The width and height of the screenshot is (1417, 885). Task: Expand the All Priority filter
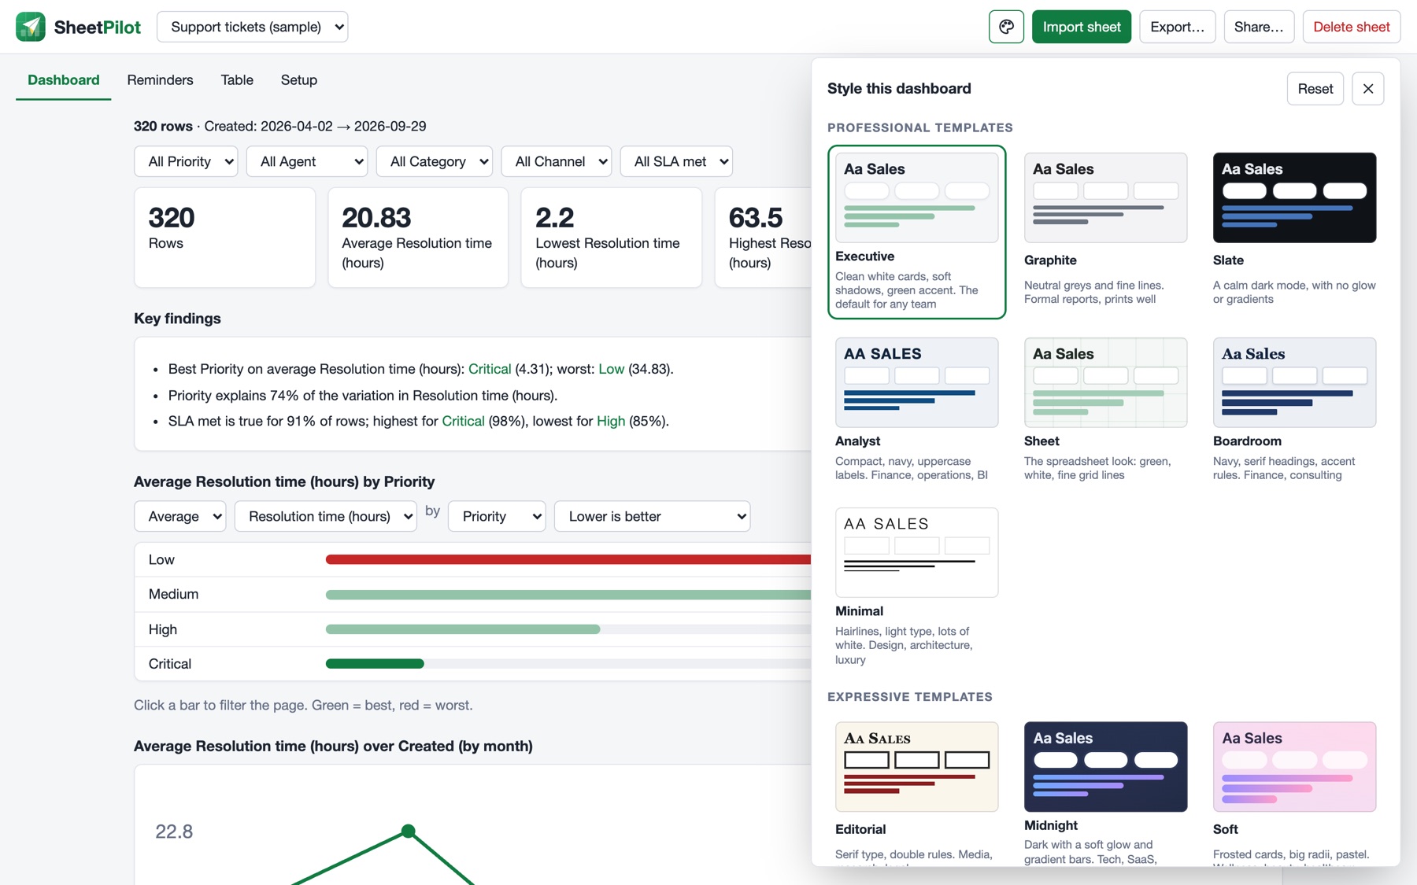pyautogui.click(x=186, y=161)
